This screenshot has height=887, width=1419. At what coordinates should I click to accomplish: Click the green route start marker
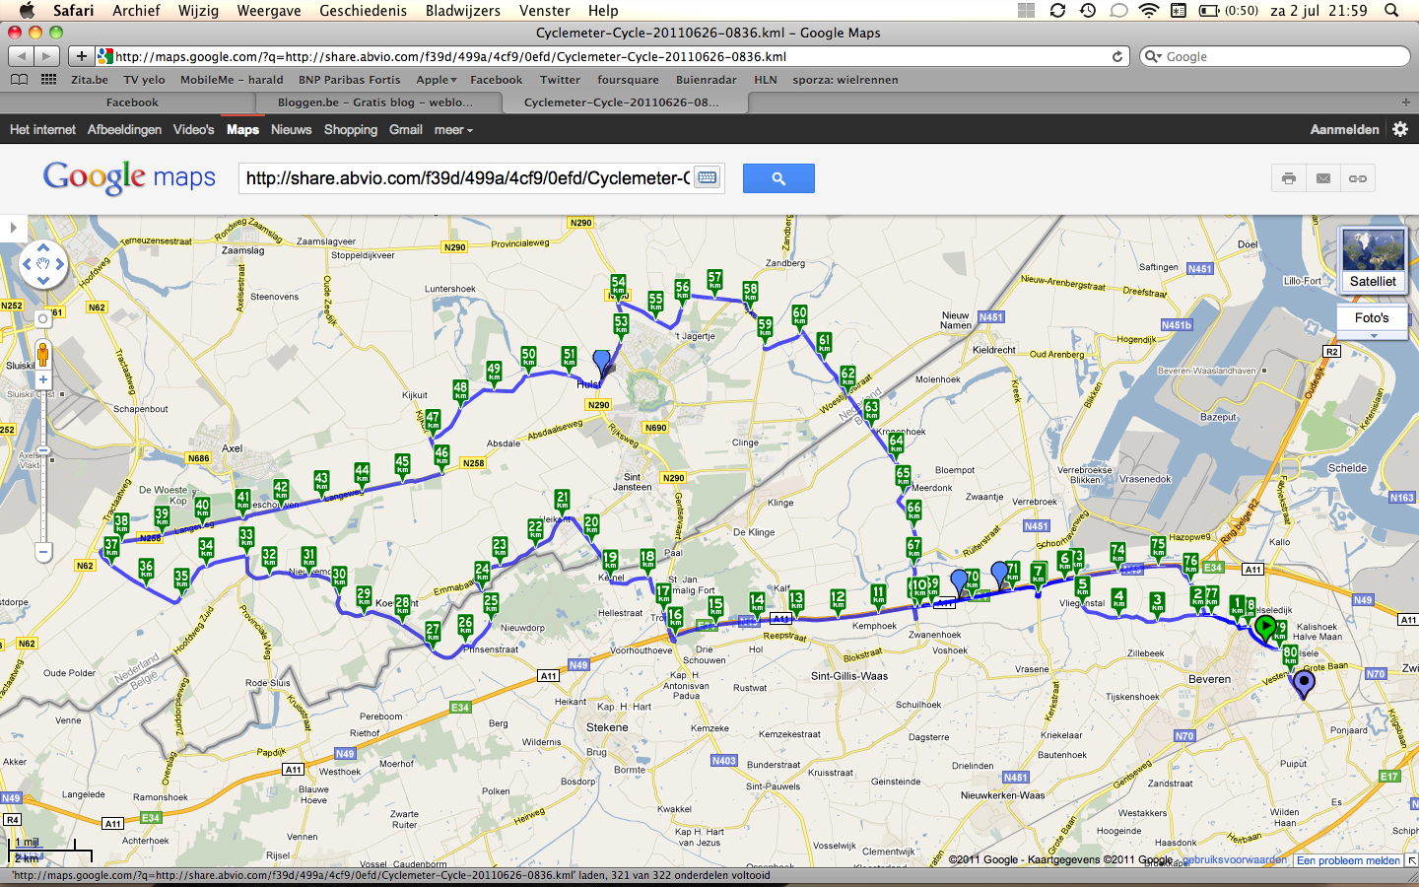1265,627
